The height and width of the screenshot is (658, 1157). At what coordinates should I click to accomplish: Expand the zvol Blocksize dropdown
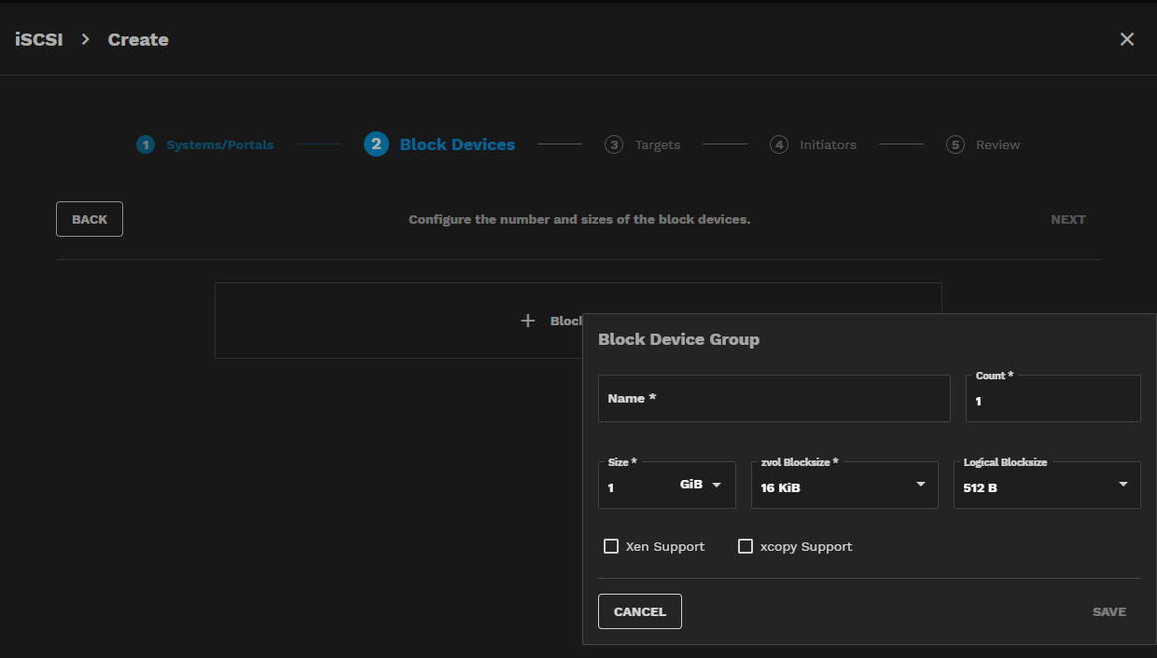tap(843, 486)
